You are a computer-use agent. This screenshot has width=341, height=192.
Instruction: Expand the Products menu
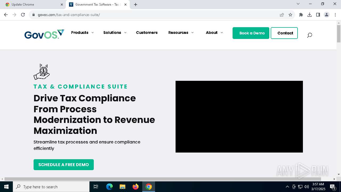tap(82, 33)
